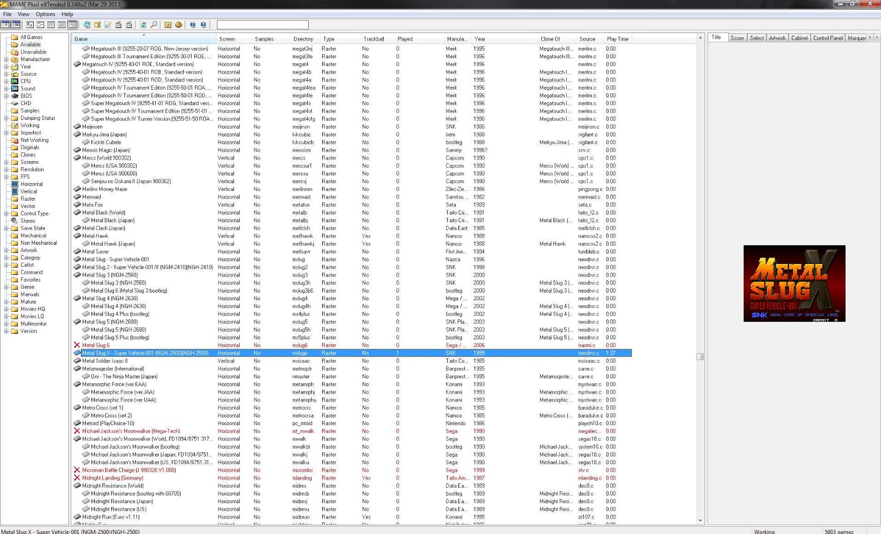
Task: Click the blue question mark help icon
Action: [x=193, y=25]
